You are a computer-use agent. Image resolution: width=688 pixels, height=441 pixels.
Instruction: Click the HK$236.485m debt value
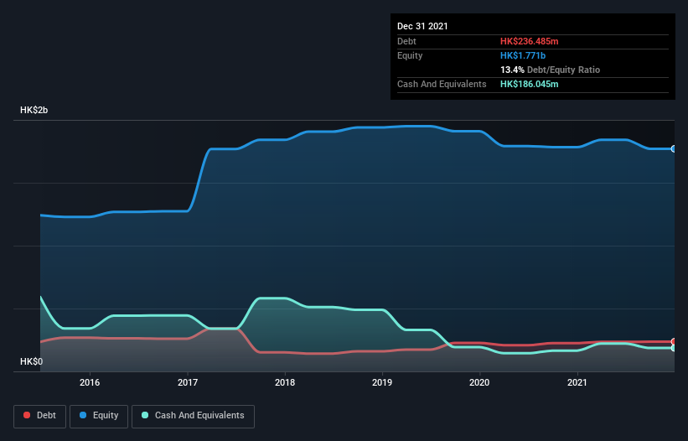[x=529, y=41]
